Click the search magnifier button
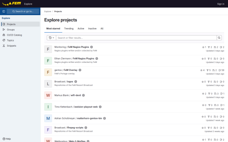228x142 pixels. click(219, 38)
